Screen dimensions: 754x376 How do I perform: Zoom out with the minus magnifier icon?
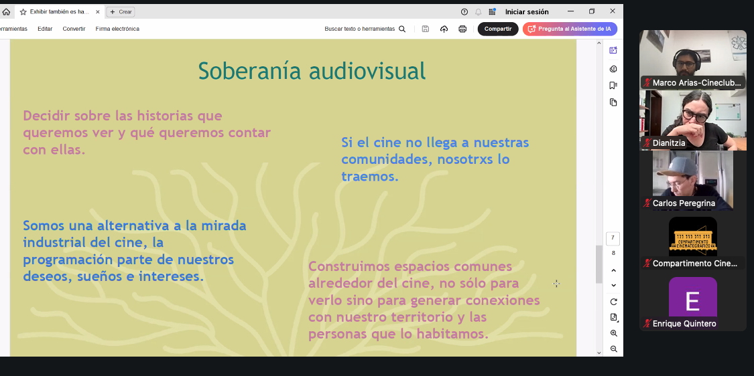613,349
